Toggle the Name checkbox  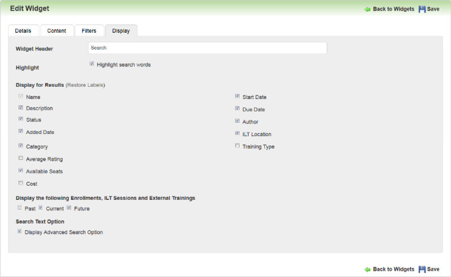pyautogui.click(x=21, y=96)
